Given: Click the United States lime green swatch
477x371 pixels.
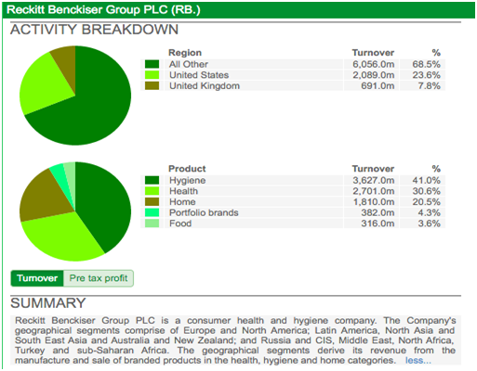Looking at the screenshot, I should (152, 75).
